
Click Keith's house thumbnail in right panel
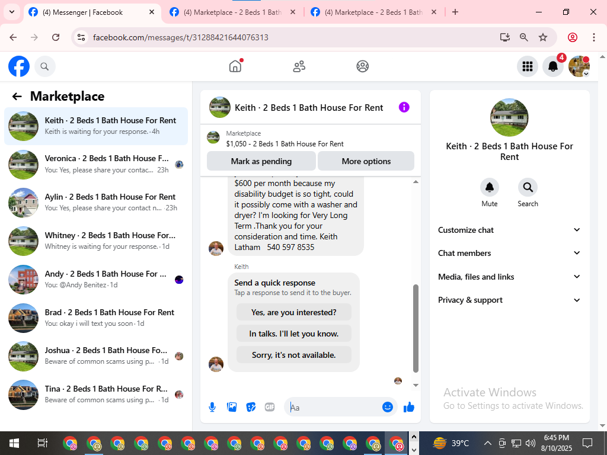coord(509,117)
